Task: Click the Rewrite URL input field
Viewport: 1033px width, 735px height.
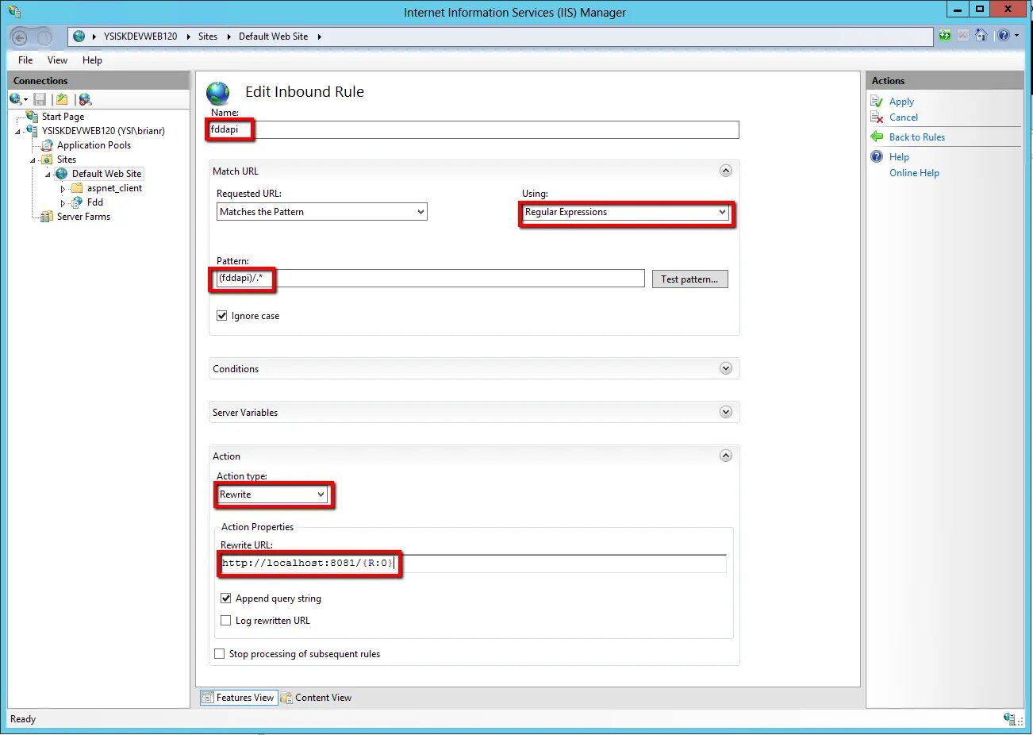Action: (473, 564)
